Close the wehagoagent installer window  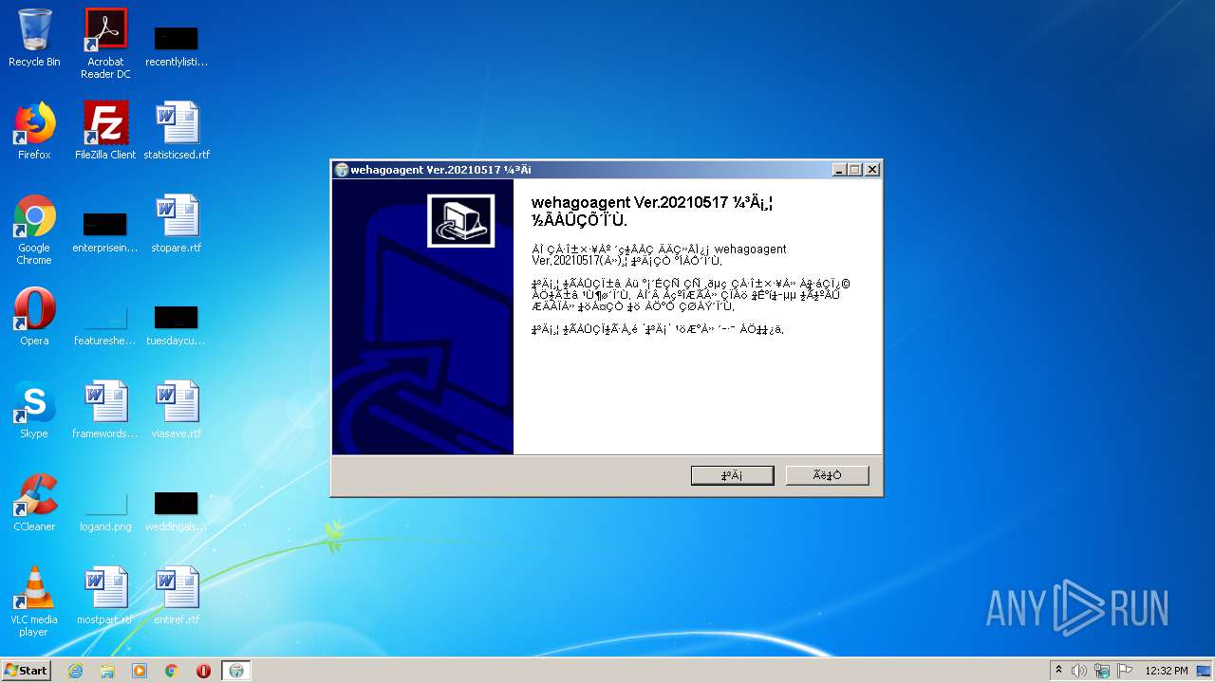click(x=872, y=170)
